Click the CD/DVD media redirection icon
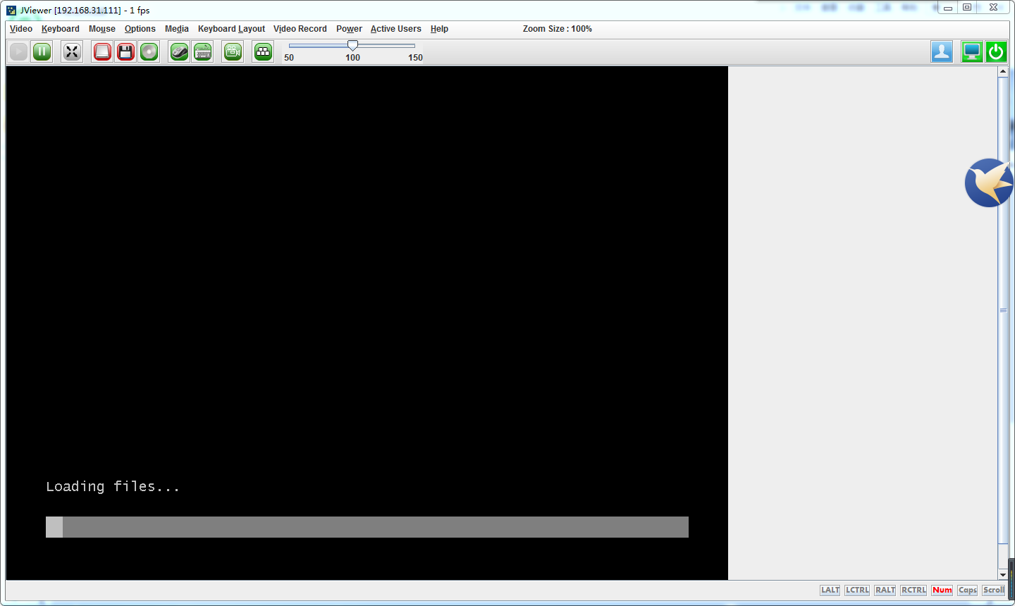The image size is (1015, 606). click(x=149, y=51)
